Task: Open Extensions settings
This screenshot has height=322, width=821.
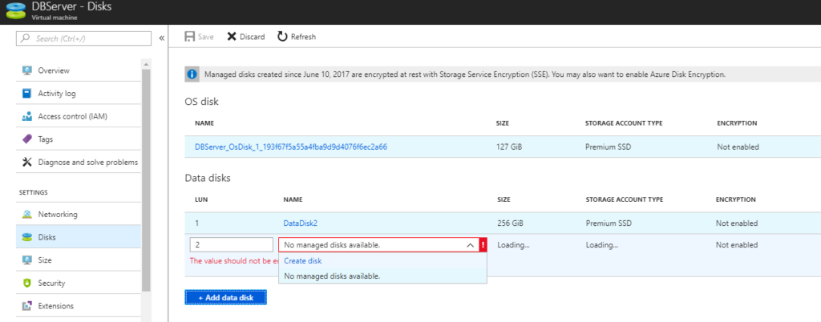Action: tap(79, 306)
